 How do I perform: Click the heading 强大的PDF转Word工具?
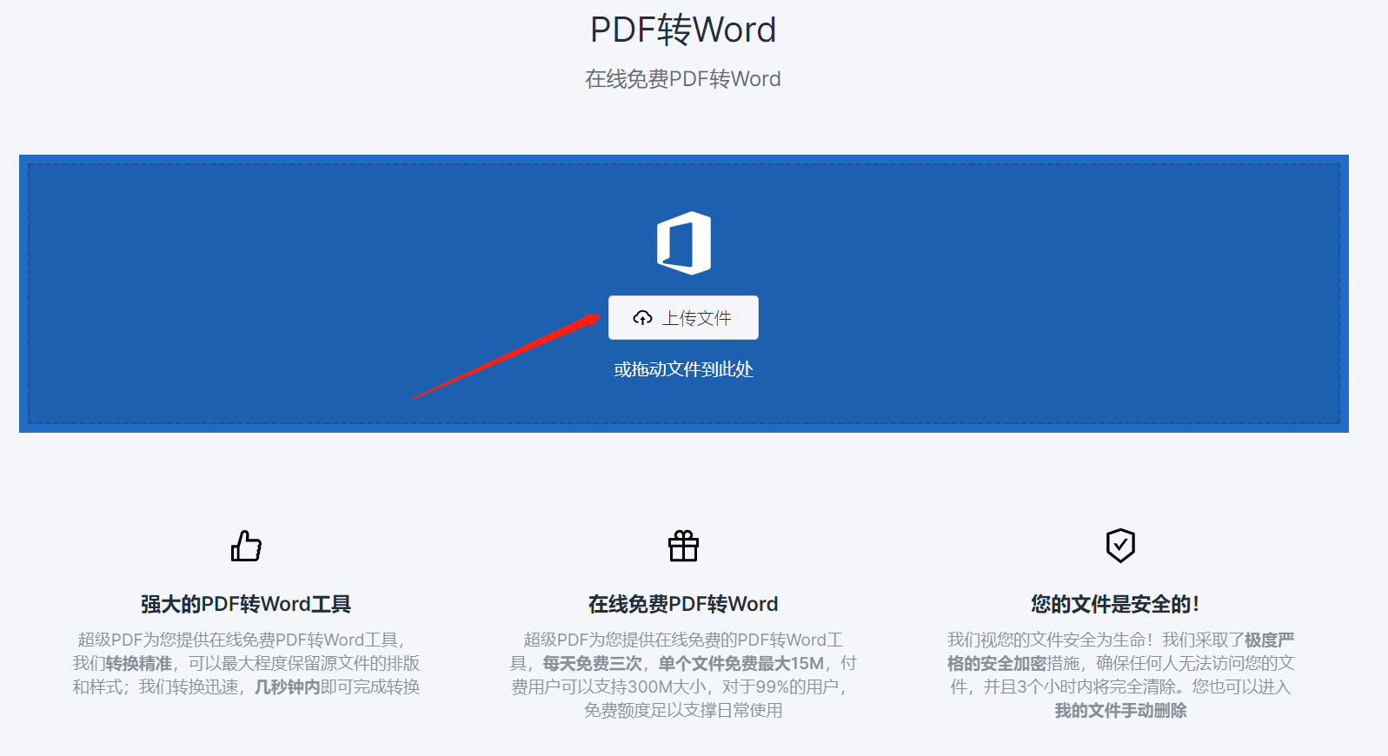(x=246, y=604)
